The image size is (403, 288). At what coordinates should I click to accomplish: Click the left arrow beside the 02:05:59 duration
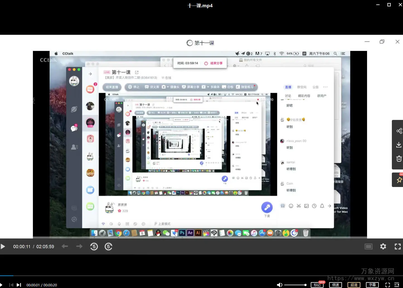65,247
